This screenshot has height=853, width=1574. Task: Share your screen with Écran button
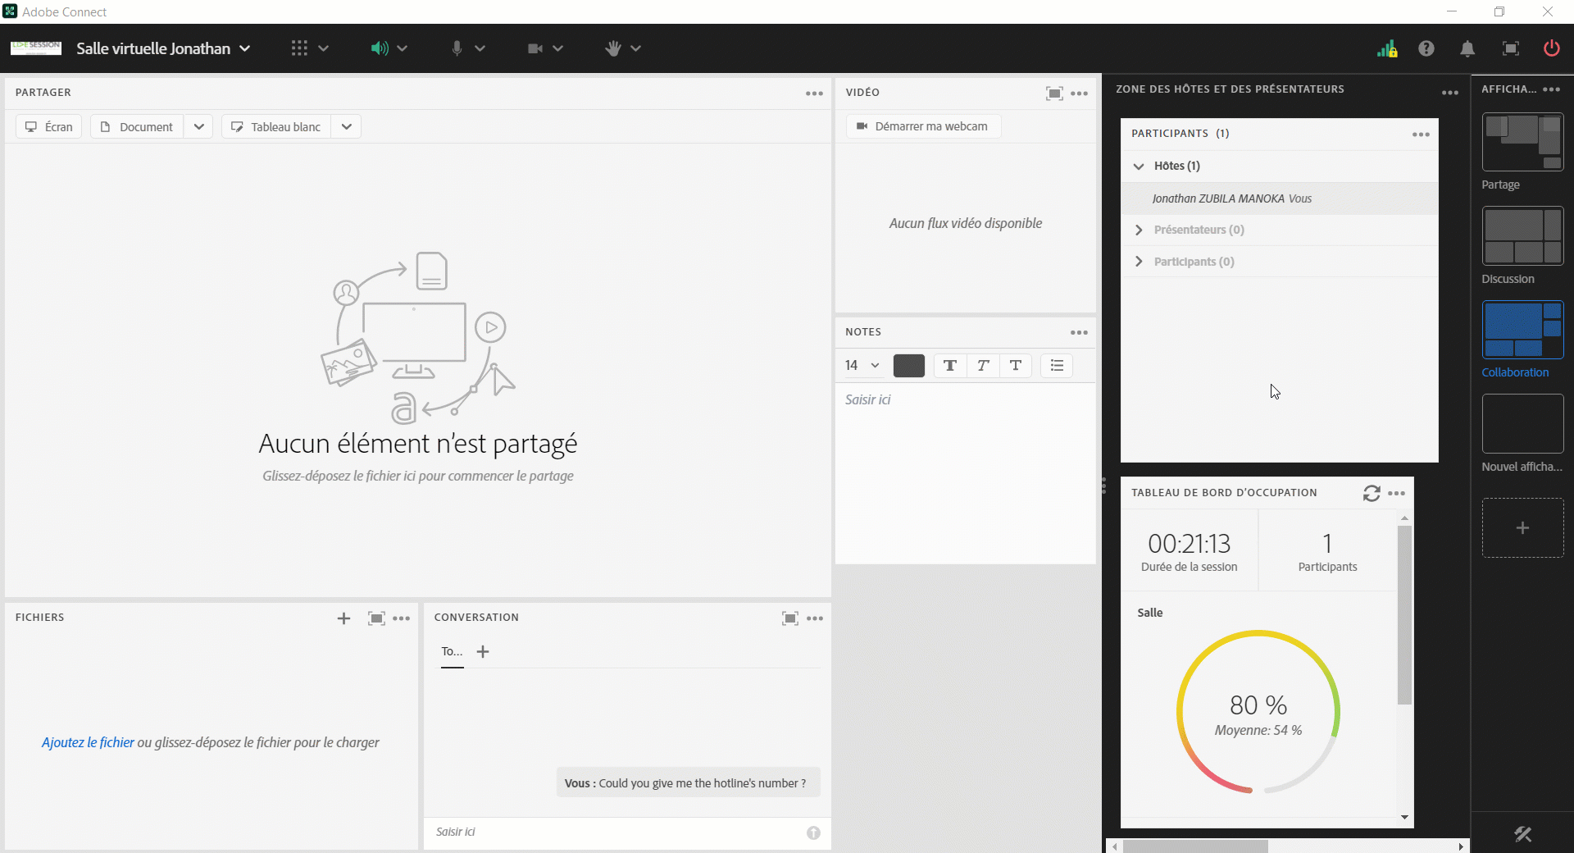tap(49, 126)
